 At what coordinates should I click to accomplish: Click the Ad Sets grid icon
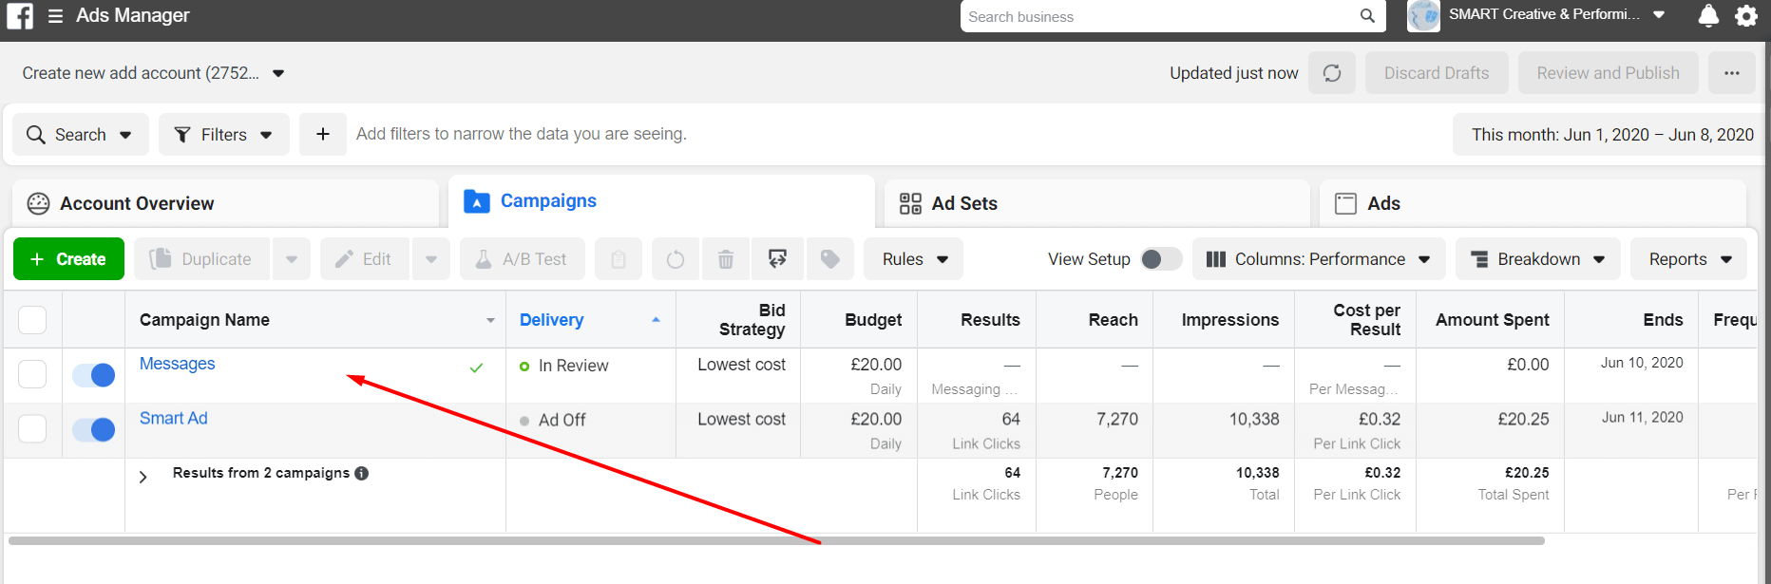[910, 203]
